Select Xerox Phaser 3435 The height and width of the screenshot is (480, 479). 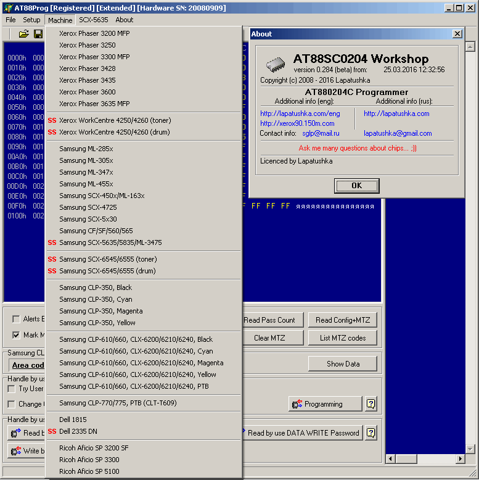144,80
